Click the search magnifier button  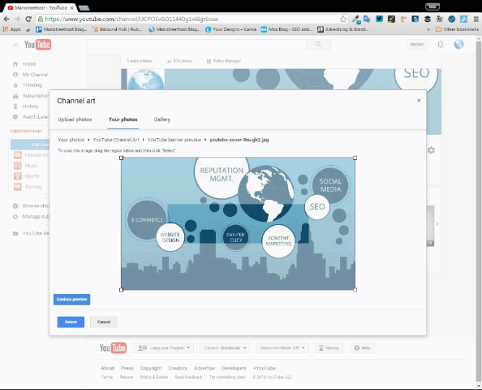point(318,45)
